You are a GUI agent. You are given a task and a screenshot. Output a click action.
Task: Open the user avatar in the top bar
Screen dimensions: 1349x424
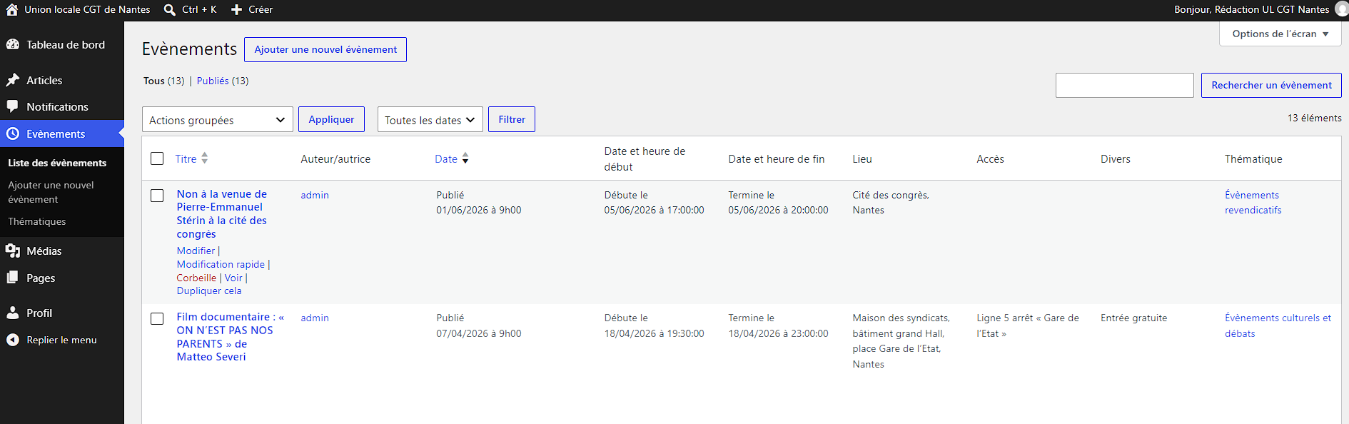point(1341,9)
